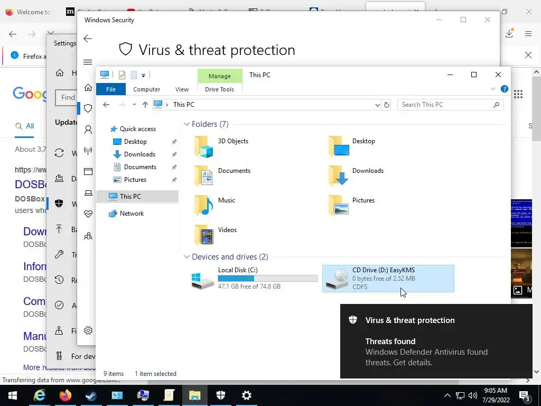Click the Manage contextual tab
This screenshot has height=406, width=541.
click(220, 76)
